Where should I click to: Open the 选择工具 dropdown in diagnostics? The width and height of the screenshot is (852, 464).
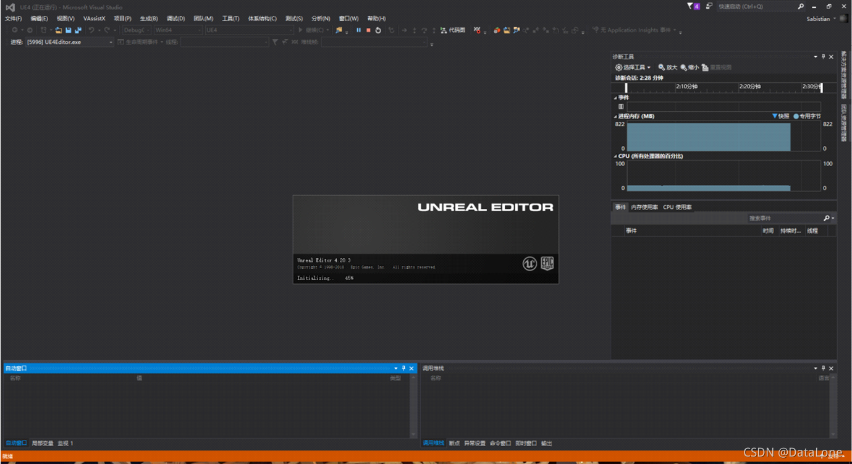click(633, 67)
